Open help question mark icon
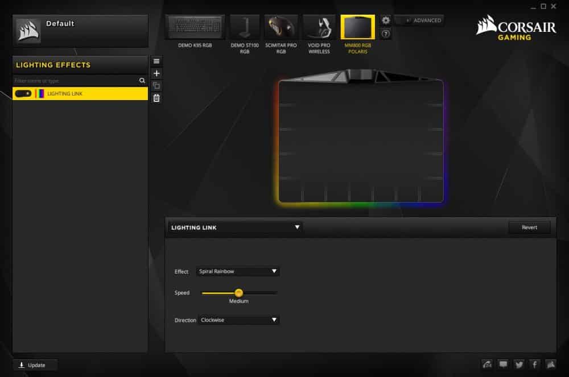The height and width of the screenshot is (377, 569). [386, 34]
